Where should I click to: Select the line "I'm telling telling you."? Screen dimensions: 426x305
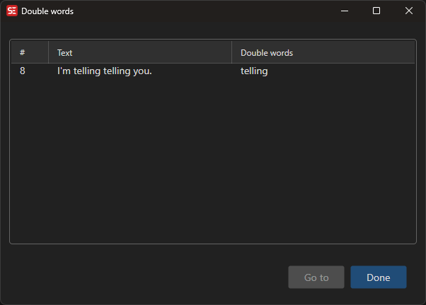[105, 71]
